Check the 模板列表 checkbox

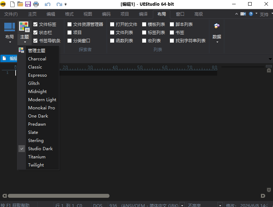coord(144,24)
